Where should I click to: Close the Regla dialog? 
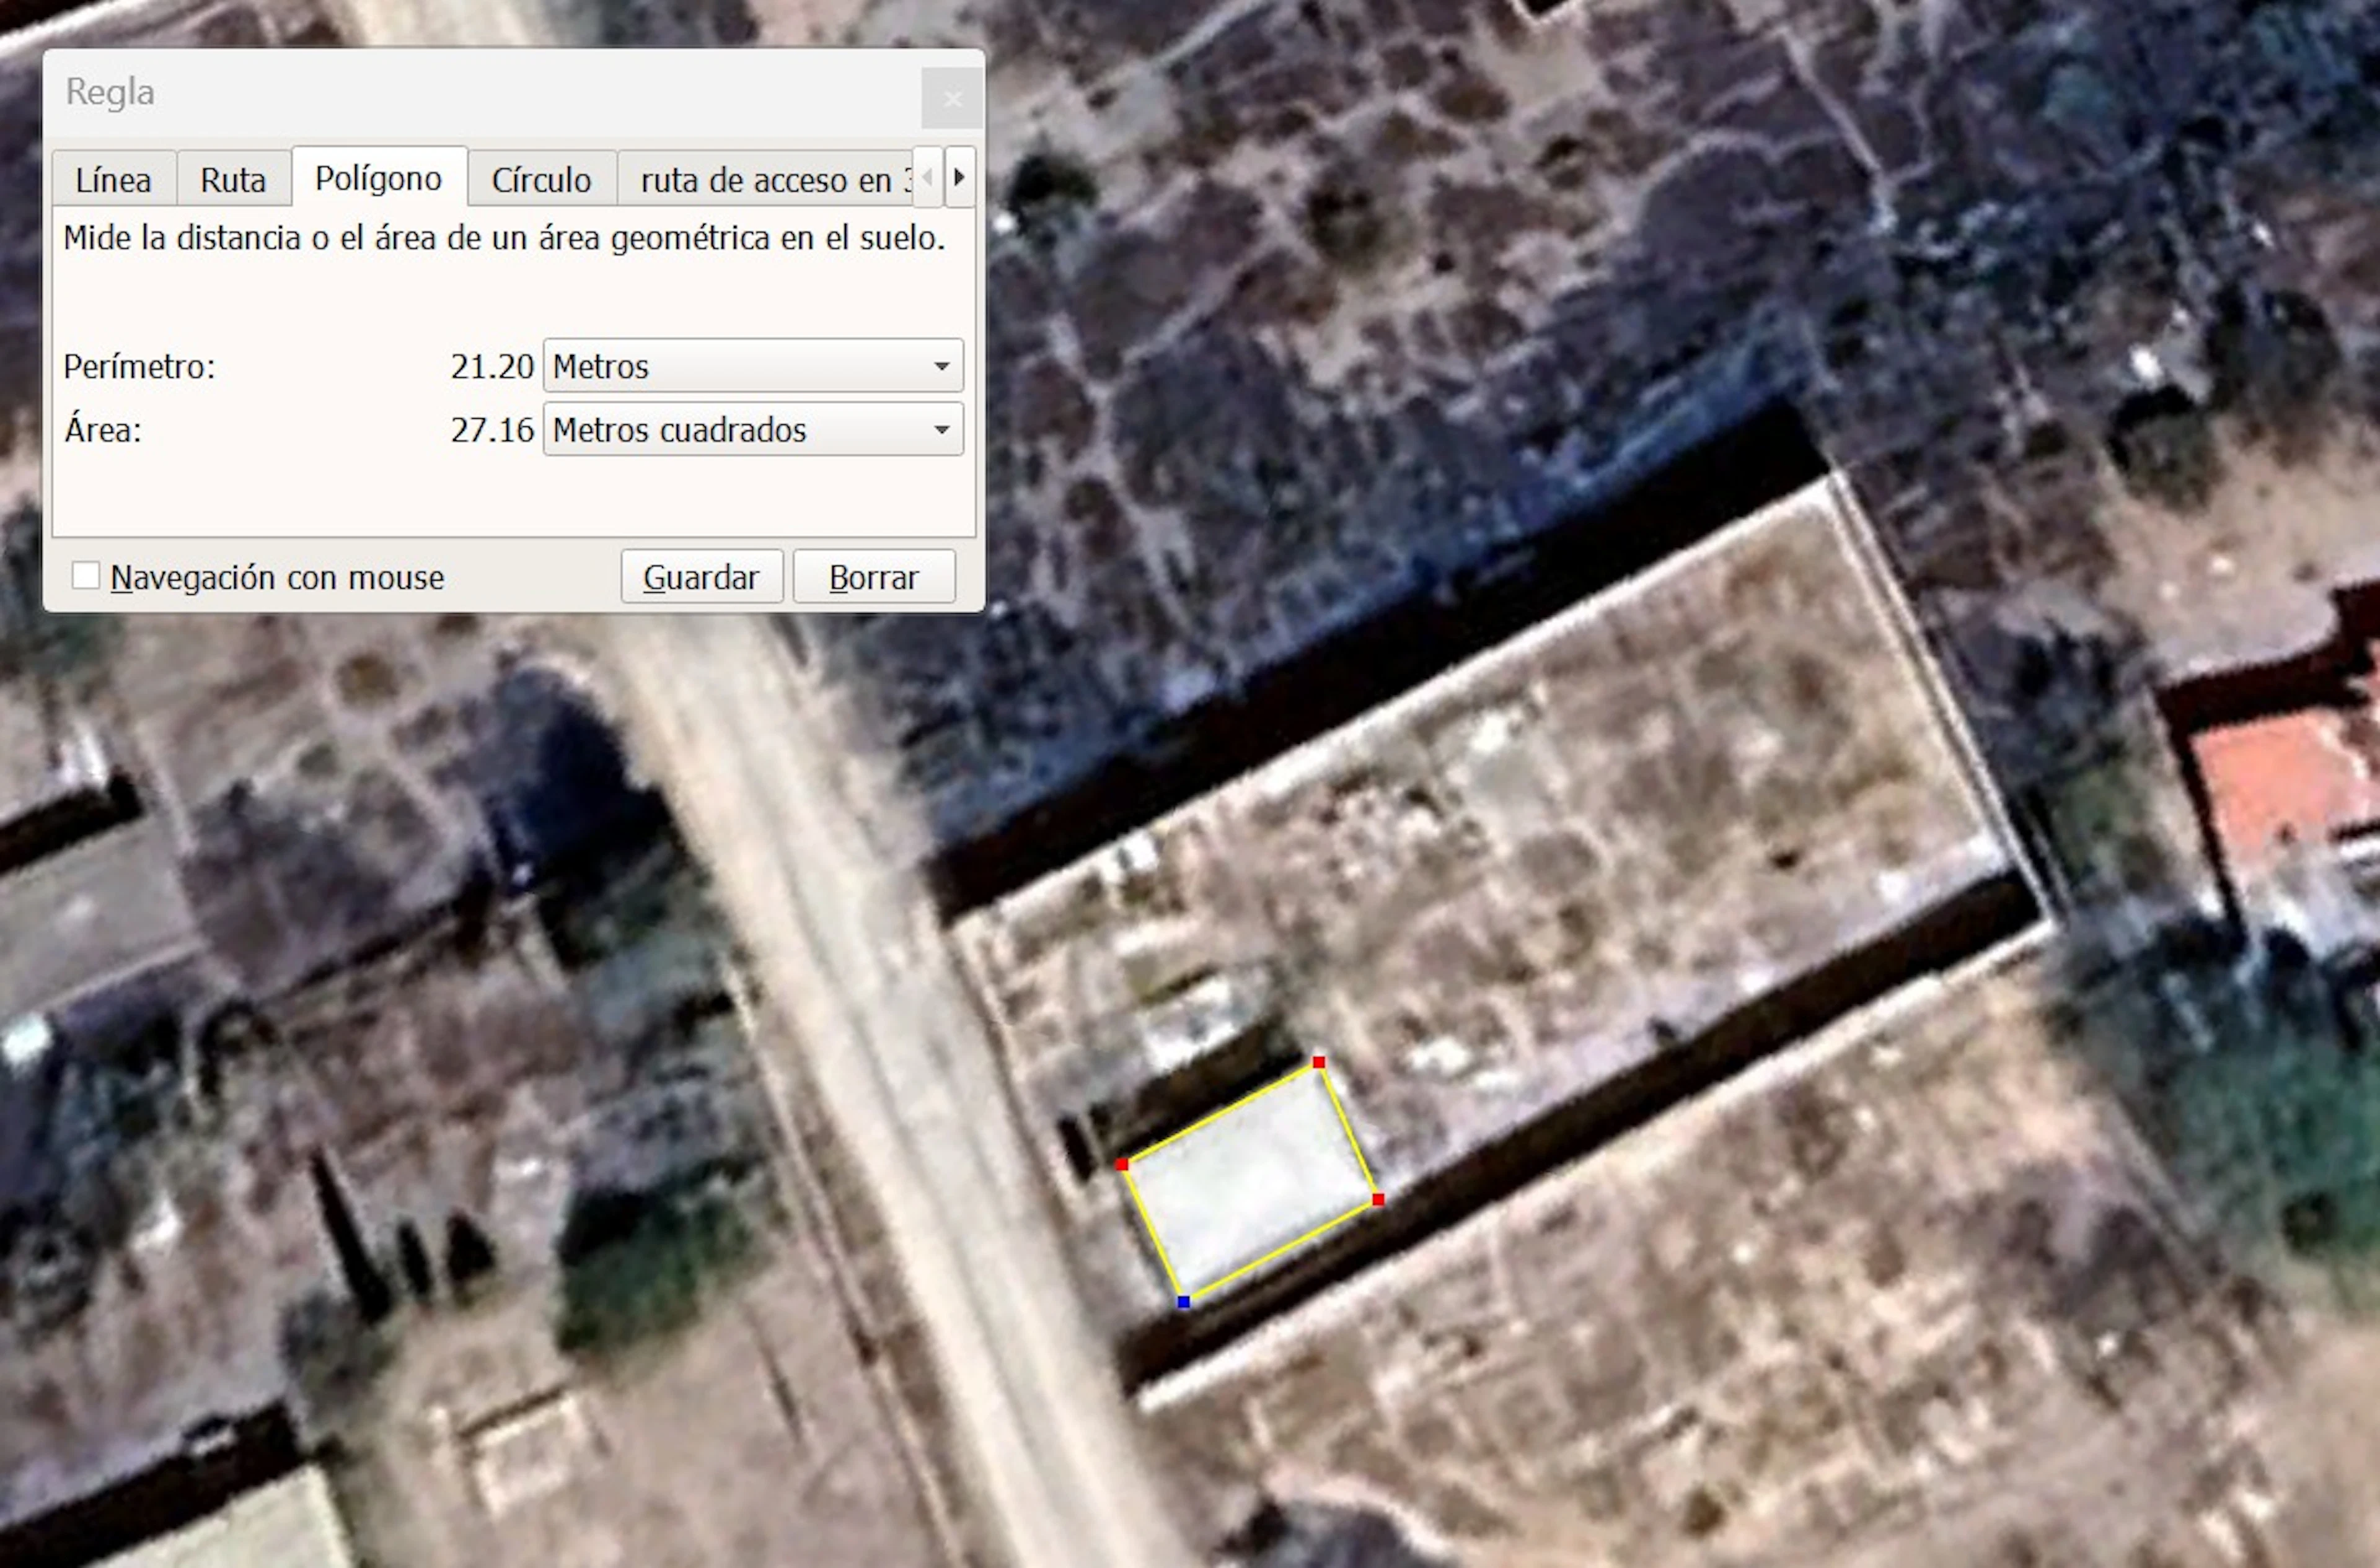click(951, 99)
